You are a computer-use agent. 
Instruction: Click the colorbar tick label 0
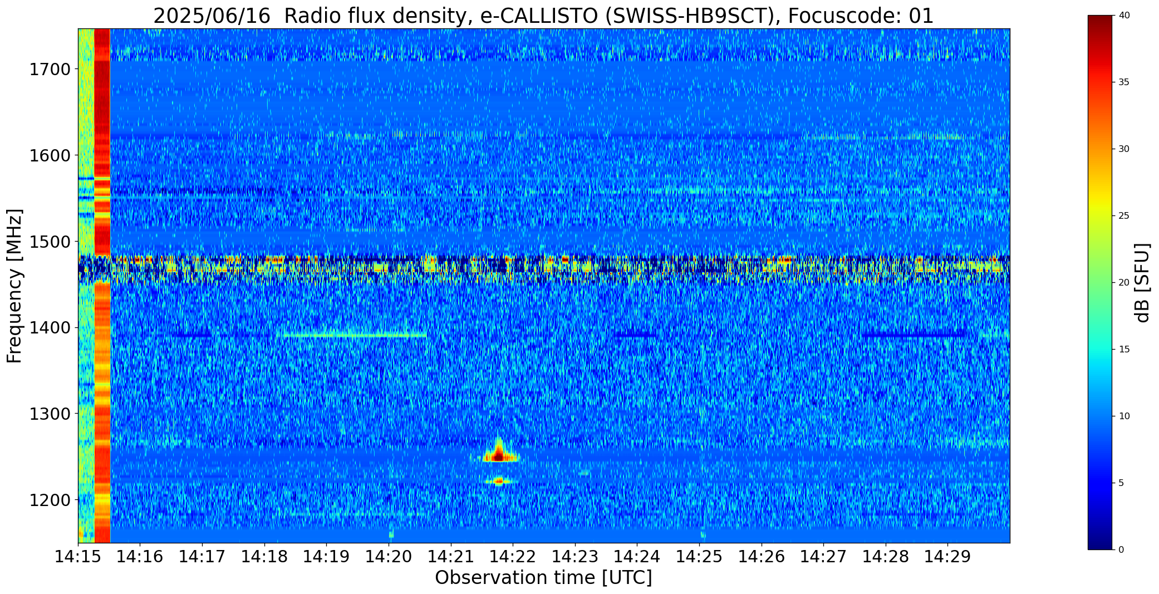tap(1121, 550)
